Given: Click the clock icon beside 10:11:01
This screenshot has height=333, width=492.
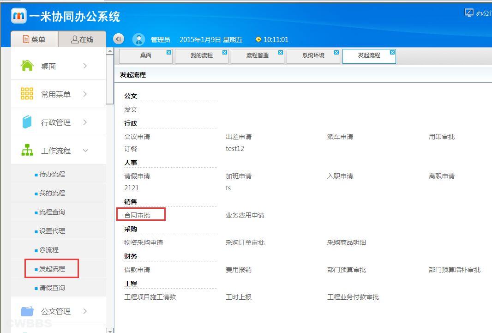Looking at the screenshot, I should [258, 39].
